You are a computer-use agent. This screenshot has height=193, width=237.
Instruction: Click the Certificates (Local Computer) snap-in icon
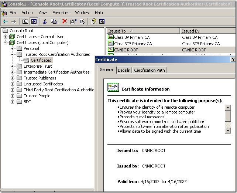pyautogui.click(x=12, y=43)
